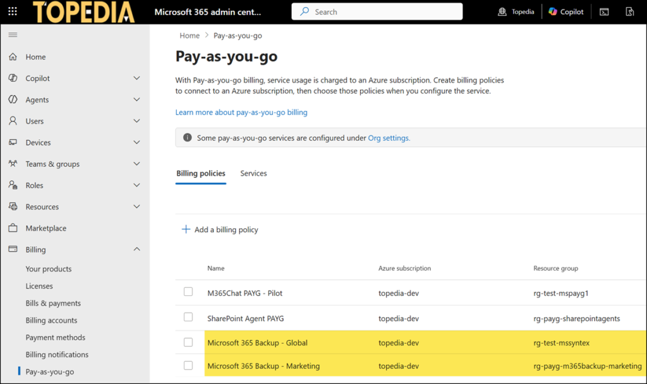Click the Marketplace bag icon
647x384 pixels.
(x=13, y=228)
